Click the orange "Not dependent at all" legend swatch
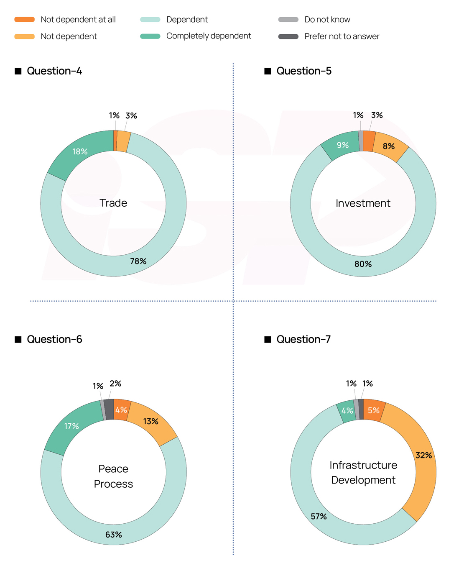 click(24, 20)
